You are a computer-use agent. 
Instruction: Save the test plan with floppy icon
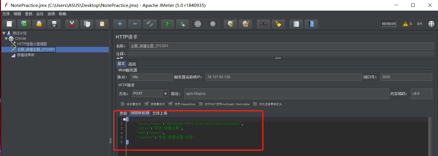54,24
